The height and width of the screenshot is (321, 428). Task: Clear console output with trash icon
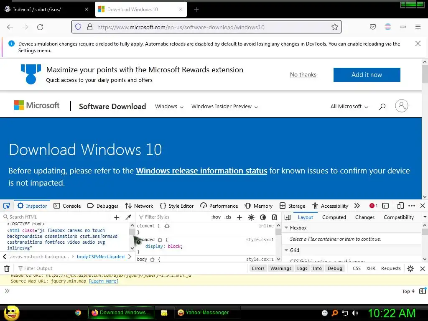pyautogui.click(x=7, y=269)
